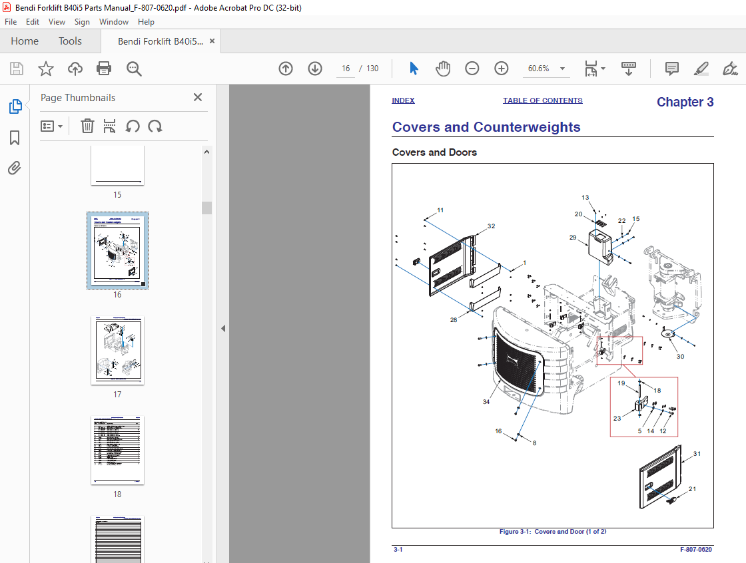The height and width of the screenshot is (563, 746).
Task: Rotate page counterclockwise
Action: pyautogui.click(x=133, y=126)
